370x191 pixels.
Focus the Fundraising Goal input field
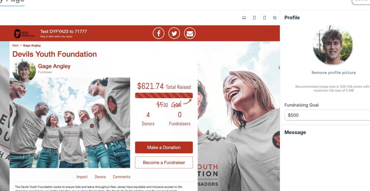[x=327, y=115]
